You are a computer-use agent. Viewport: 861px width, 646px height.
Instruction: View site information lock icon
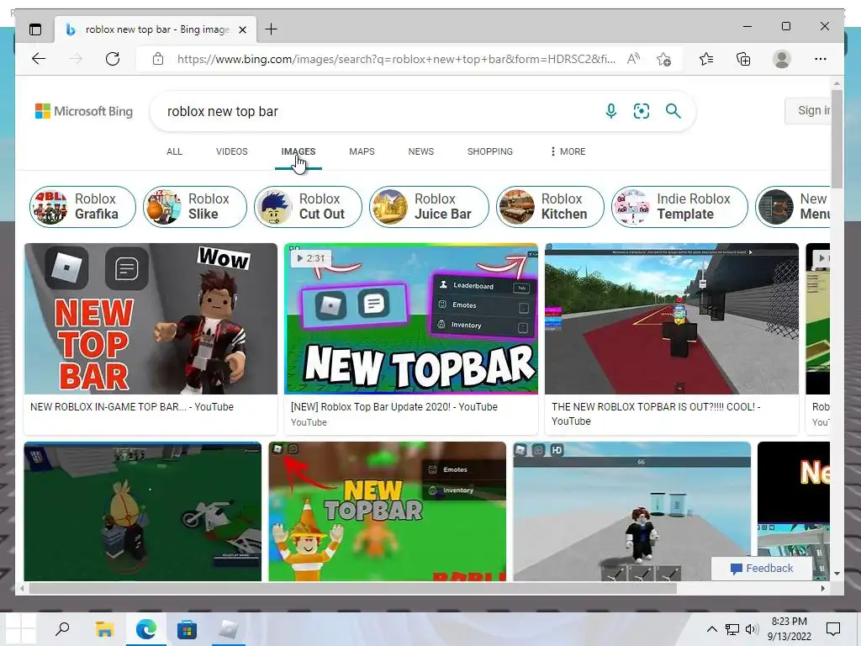(x=158, y=59)
